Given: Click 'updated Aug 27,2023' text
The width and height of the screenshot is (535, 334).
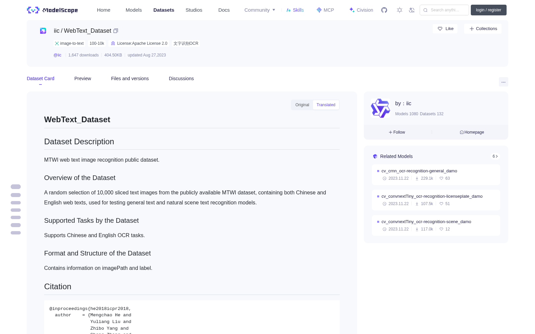Looking at the screenshot, I should tap(147, 55).
